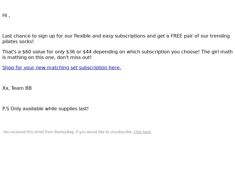Click 'depending on which subscription you choose!' text
Viewport: 235px width, 176px height.
pyautogui.click(x=146, y=52)
